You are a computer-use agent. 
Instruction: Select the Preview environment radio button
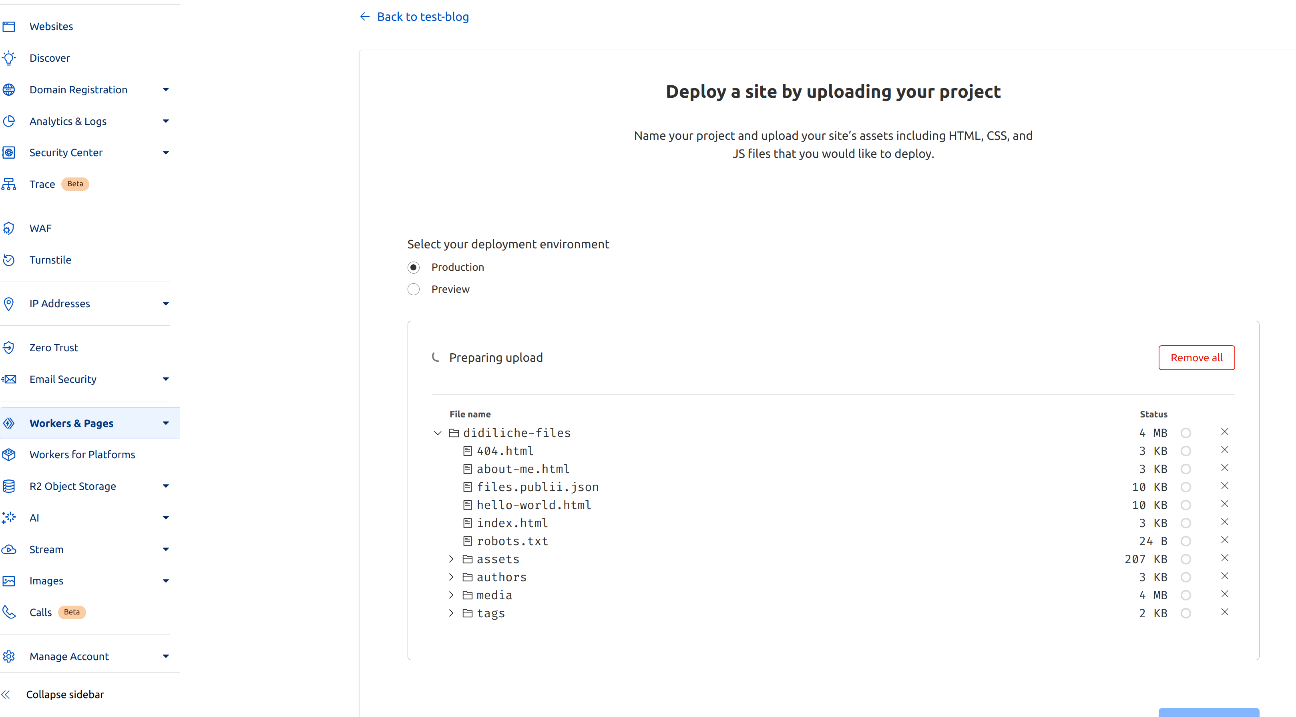414,290
